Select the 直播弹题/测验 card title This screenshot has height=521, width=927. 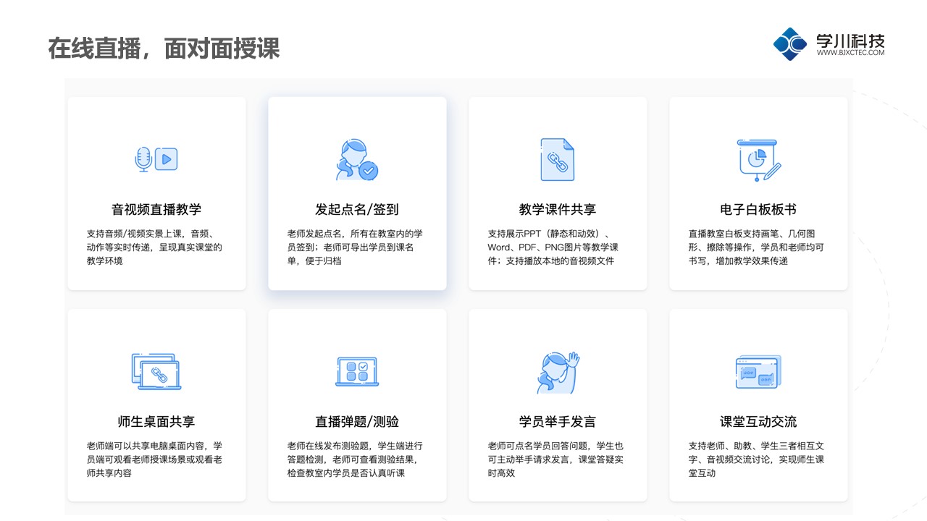tap(357, 422)
